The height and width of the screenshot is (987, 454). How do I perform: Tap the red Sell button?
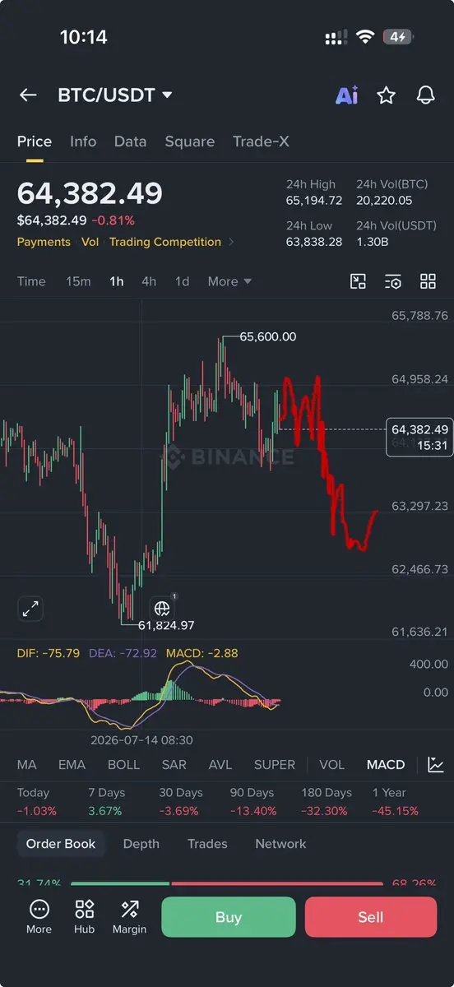point(371,917)
